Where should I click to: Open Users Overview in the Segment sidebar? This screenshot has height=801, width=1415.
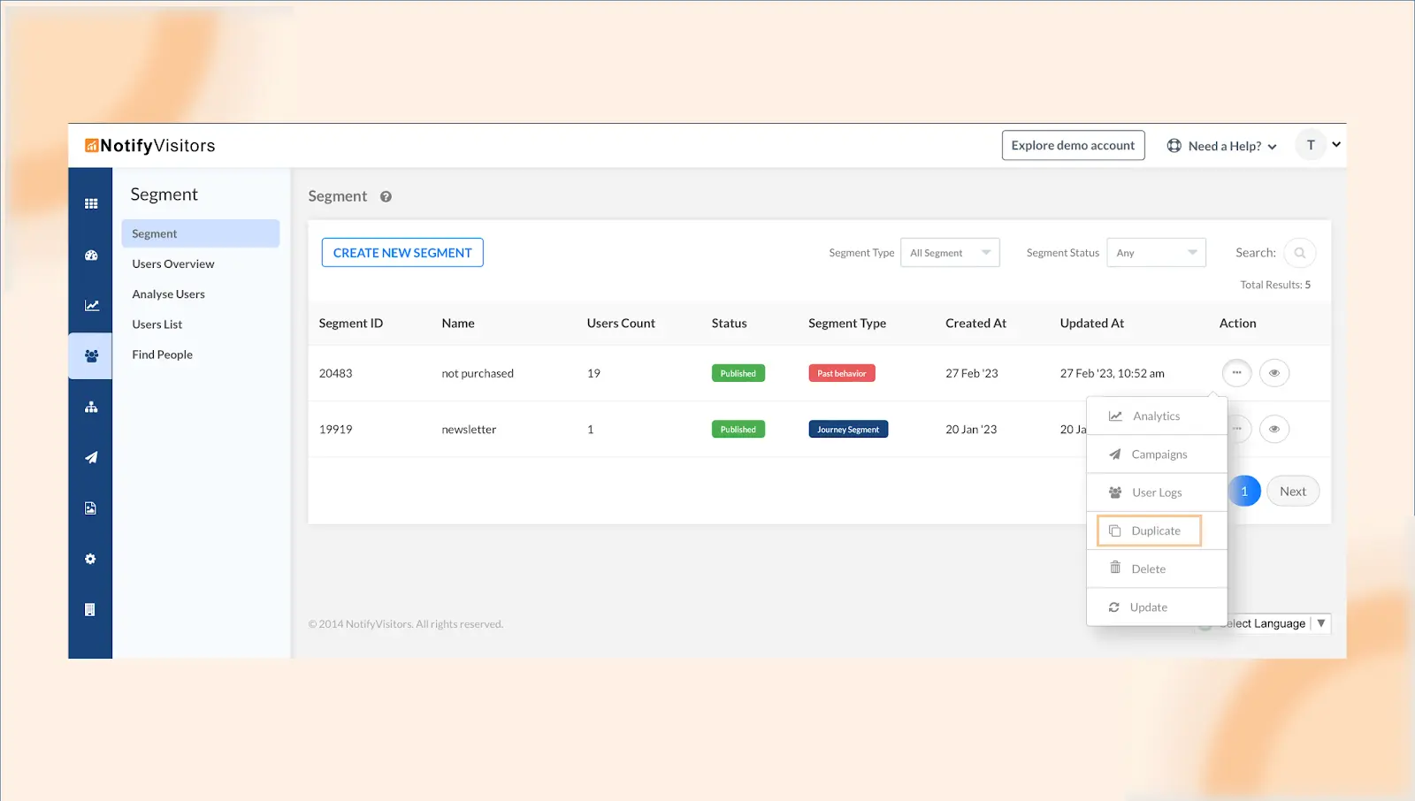[173, 264]
